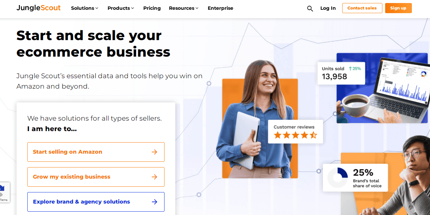Expand the Resources dropdown menu
430x215 pixels.
184,8
